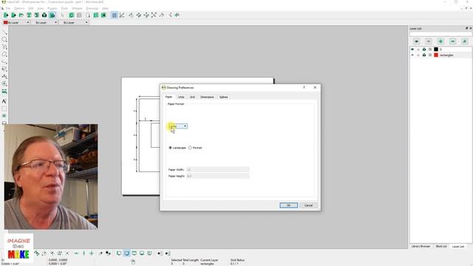Screen dimensions: 473x266
Task: Click red color swatch of rectangles layer
Action: [x=436, y=55]
